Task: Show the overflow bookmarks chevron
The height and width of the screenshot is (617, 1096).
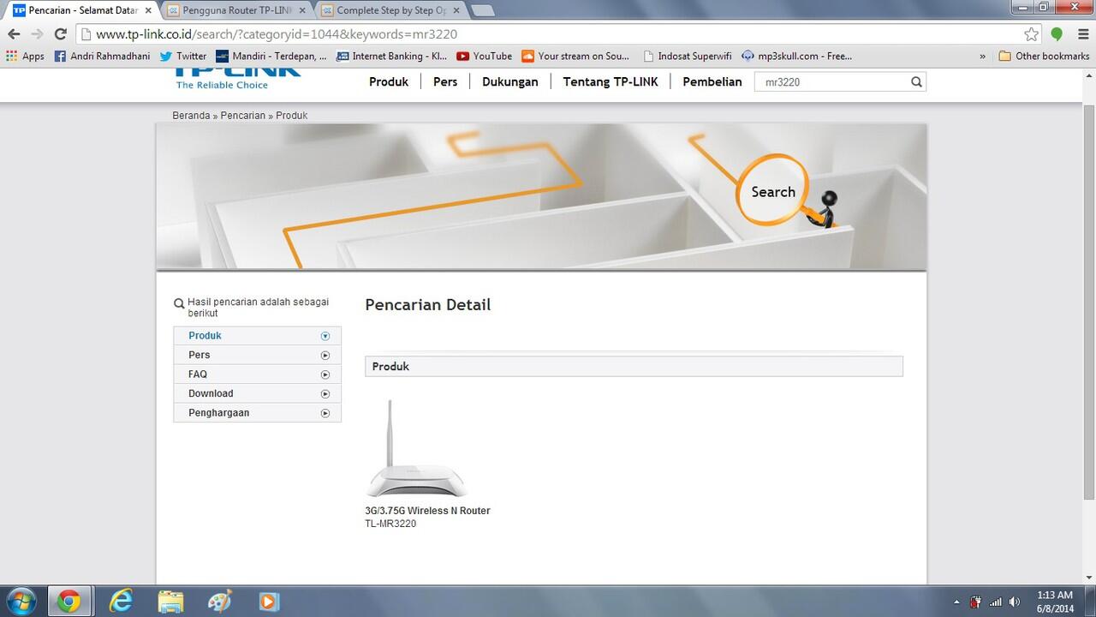Action: tap(982, 56)
